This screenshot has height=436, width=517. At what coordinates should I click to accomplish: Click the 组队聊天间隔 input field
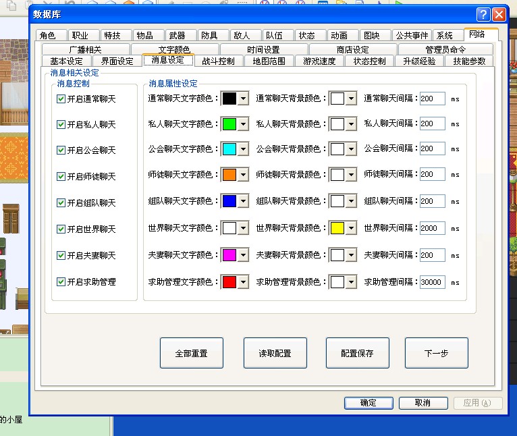(x=432, y=201)
